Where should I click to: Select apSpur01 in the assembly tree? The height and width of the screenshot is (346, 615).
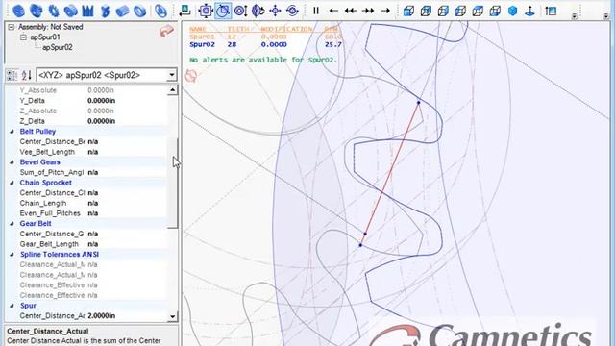(x=45, y=37)
